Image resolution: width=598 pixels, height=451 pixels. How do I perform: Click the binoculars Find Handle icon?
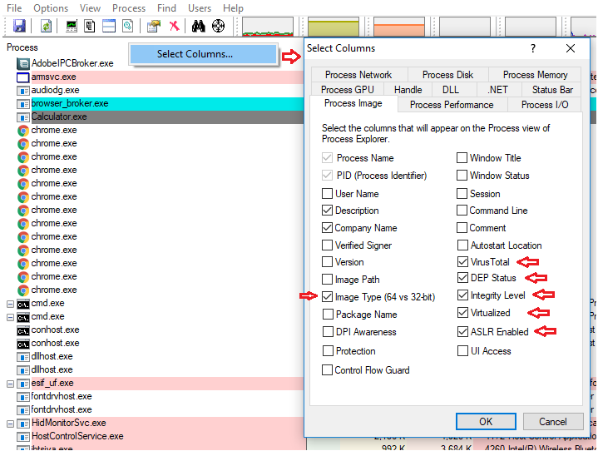198,26
